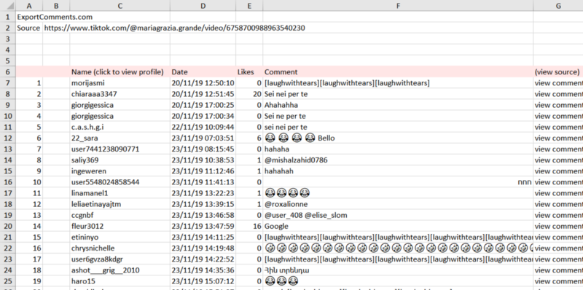The height and width of the screenshot is (290, 583).
Task: Select date 22/11/19 10:09:44
Action: (203, 128)
